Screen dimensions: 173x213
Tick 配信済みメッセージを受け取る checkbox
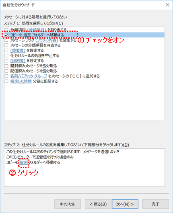click(x=6, y=71)
